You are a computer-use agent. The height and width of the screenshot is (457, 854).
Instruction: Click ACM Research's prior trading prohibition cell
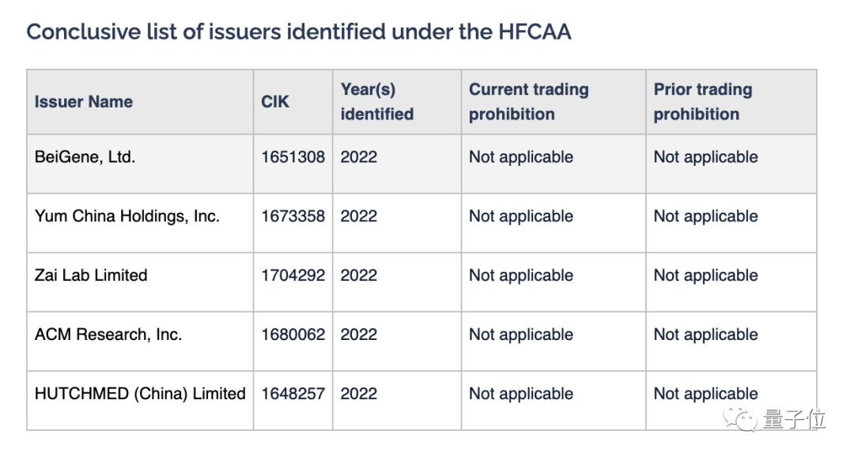pos(705,335)
